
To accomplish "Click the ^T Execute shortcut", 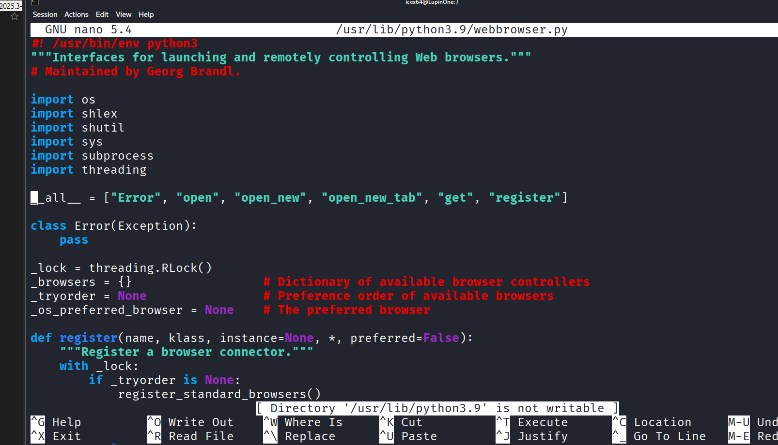I will [x=532, y=422].
